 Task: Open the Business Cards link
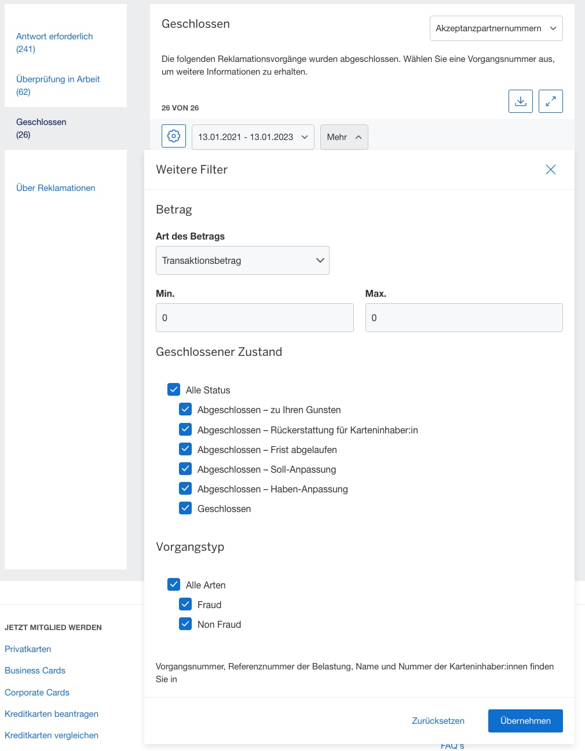coord(35,670)
